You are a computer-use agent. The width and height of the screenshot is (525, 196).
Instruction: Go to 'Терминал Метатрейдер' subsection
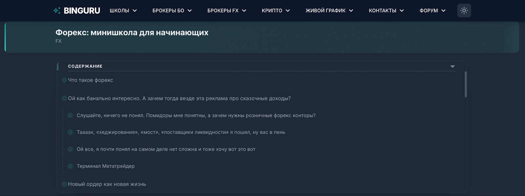[105, 166]
